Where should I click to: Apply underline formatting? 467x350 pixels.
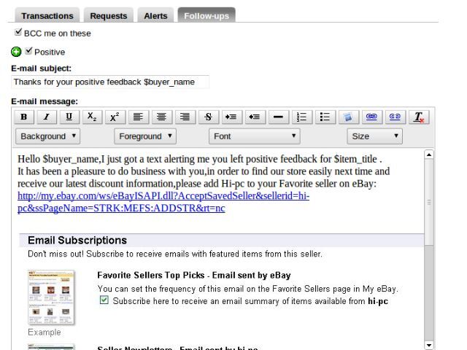click(69, 117)
